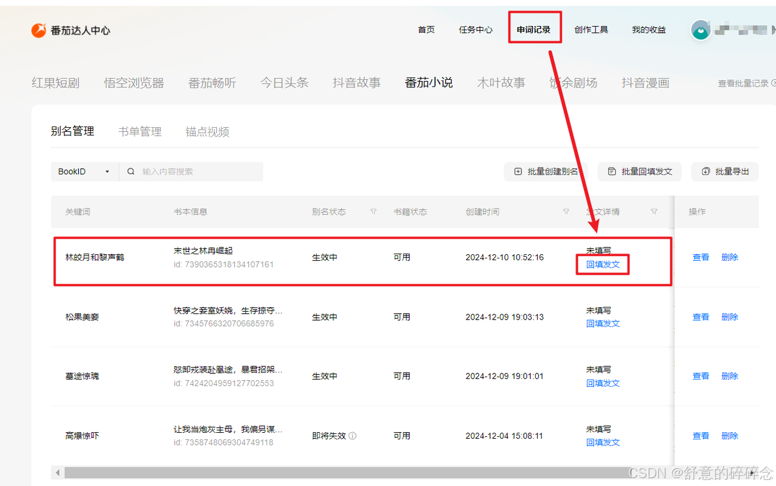Open the 书单管理 sub-tab
Screen dimensions: 776x486
(x=140, y=131)
